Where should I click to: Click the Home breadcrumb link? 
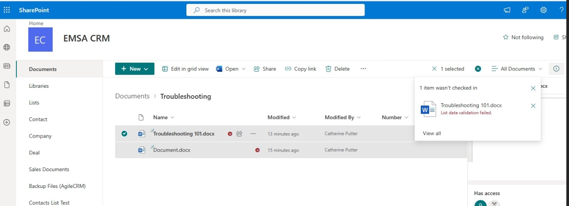36,23
